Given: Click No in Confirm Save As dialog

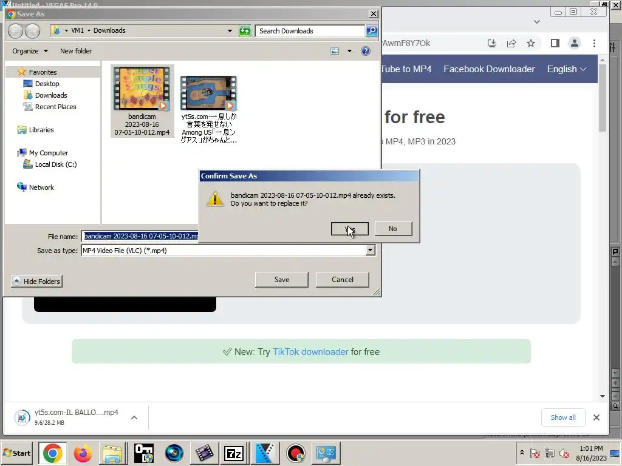Looking at the screenshot, I should [x=393, y=229].
